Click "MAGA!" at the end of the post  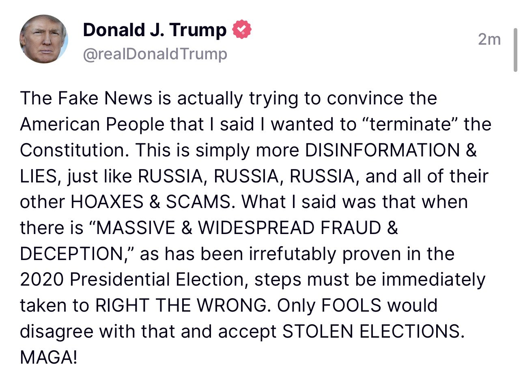pos(48,358)
